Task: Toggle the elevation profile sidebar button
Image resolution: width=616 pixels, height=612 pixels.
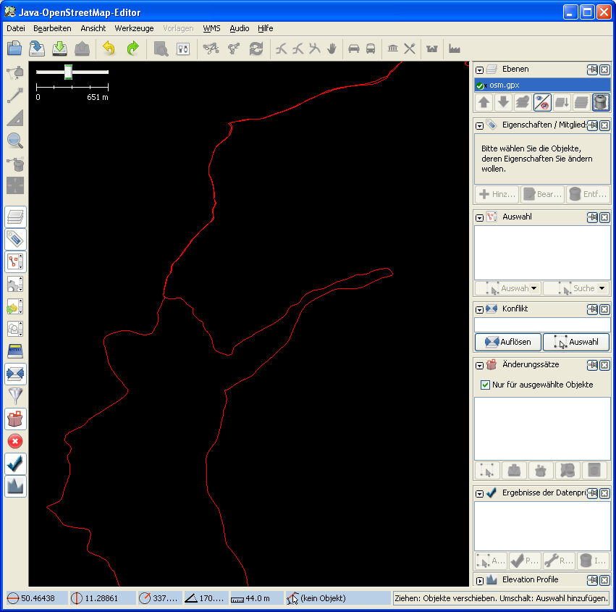Action: [15, 486]
